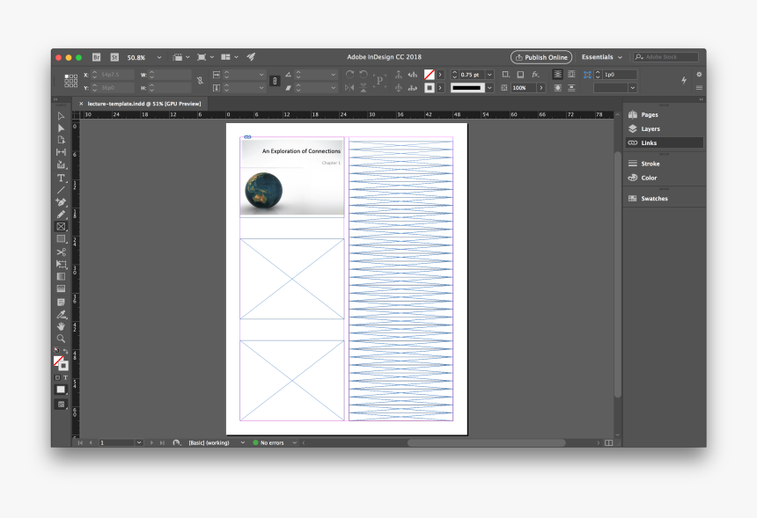Open the [Basic] (working) profile dropdown

[x=242, y=442]
